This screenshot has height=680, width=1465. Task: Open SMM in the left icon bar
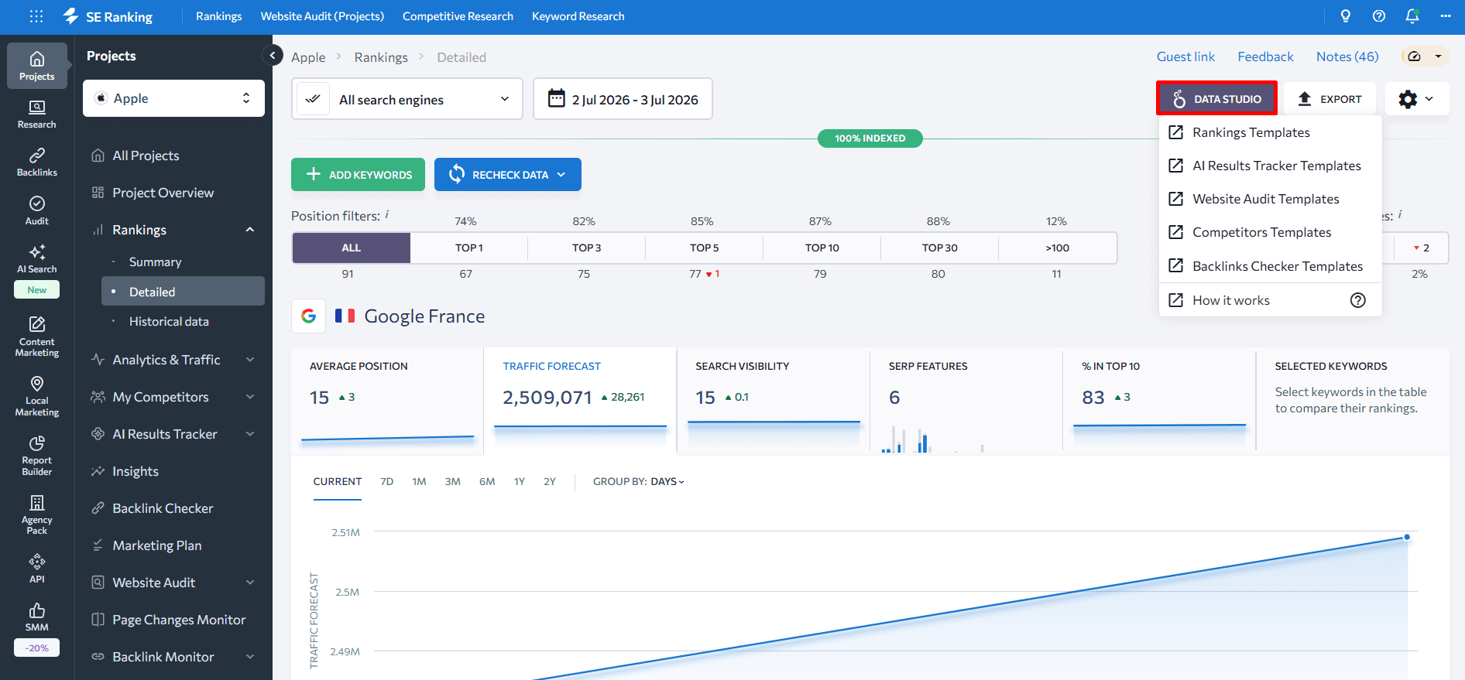click(x=37, y=617)
